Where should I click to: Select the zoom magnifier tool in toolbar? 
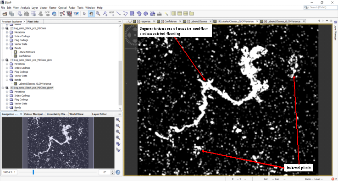pos(98,14)
